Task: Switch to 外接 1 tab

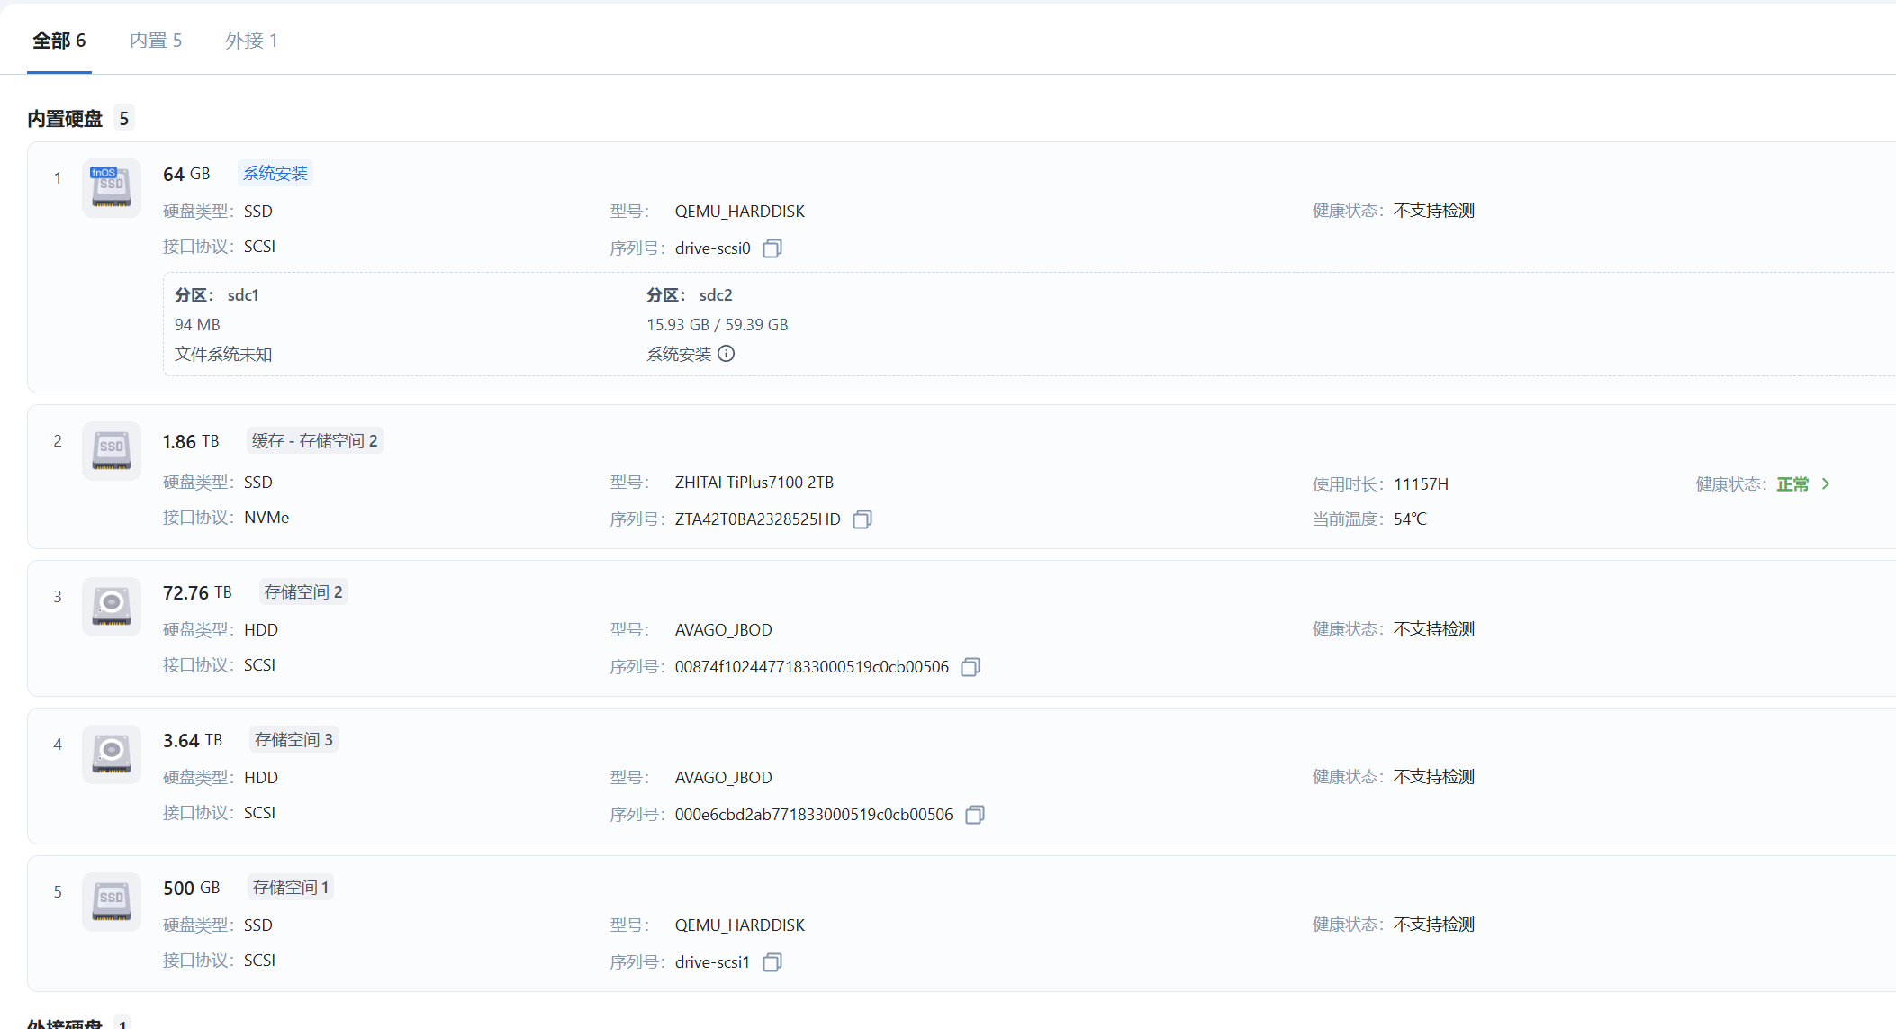Action: [251, 41]
